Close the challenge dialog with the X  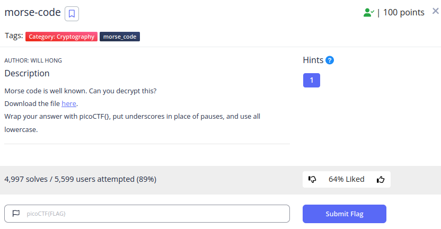[x=435, y=11]
